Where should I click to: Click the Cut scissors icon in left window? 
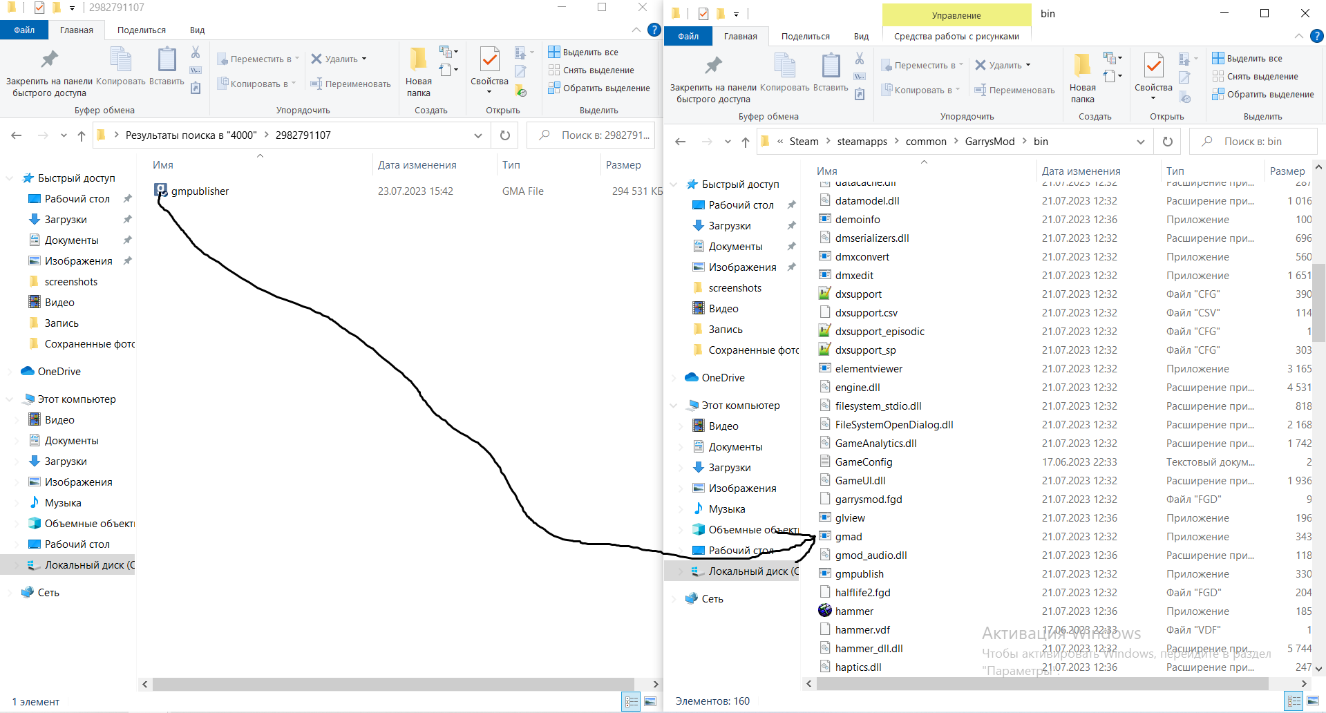[196, 53]
